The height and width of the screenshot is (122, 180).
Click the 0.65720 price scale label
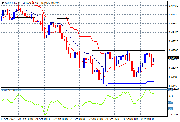173,41
